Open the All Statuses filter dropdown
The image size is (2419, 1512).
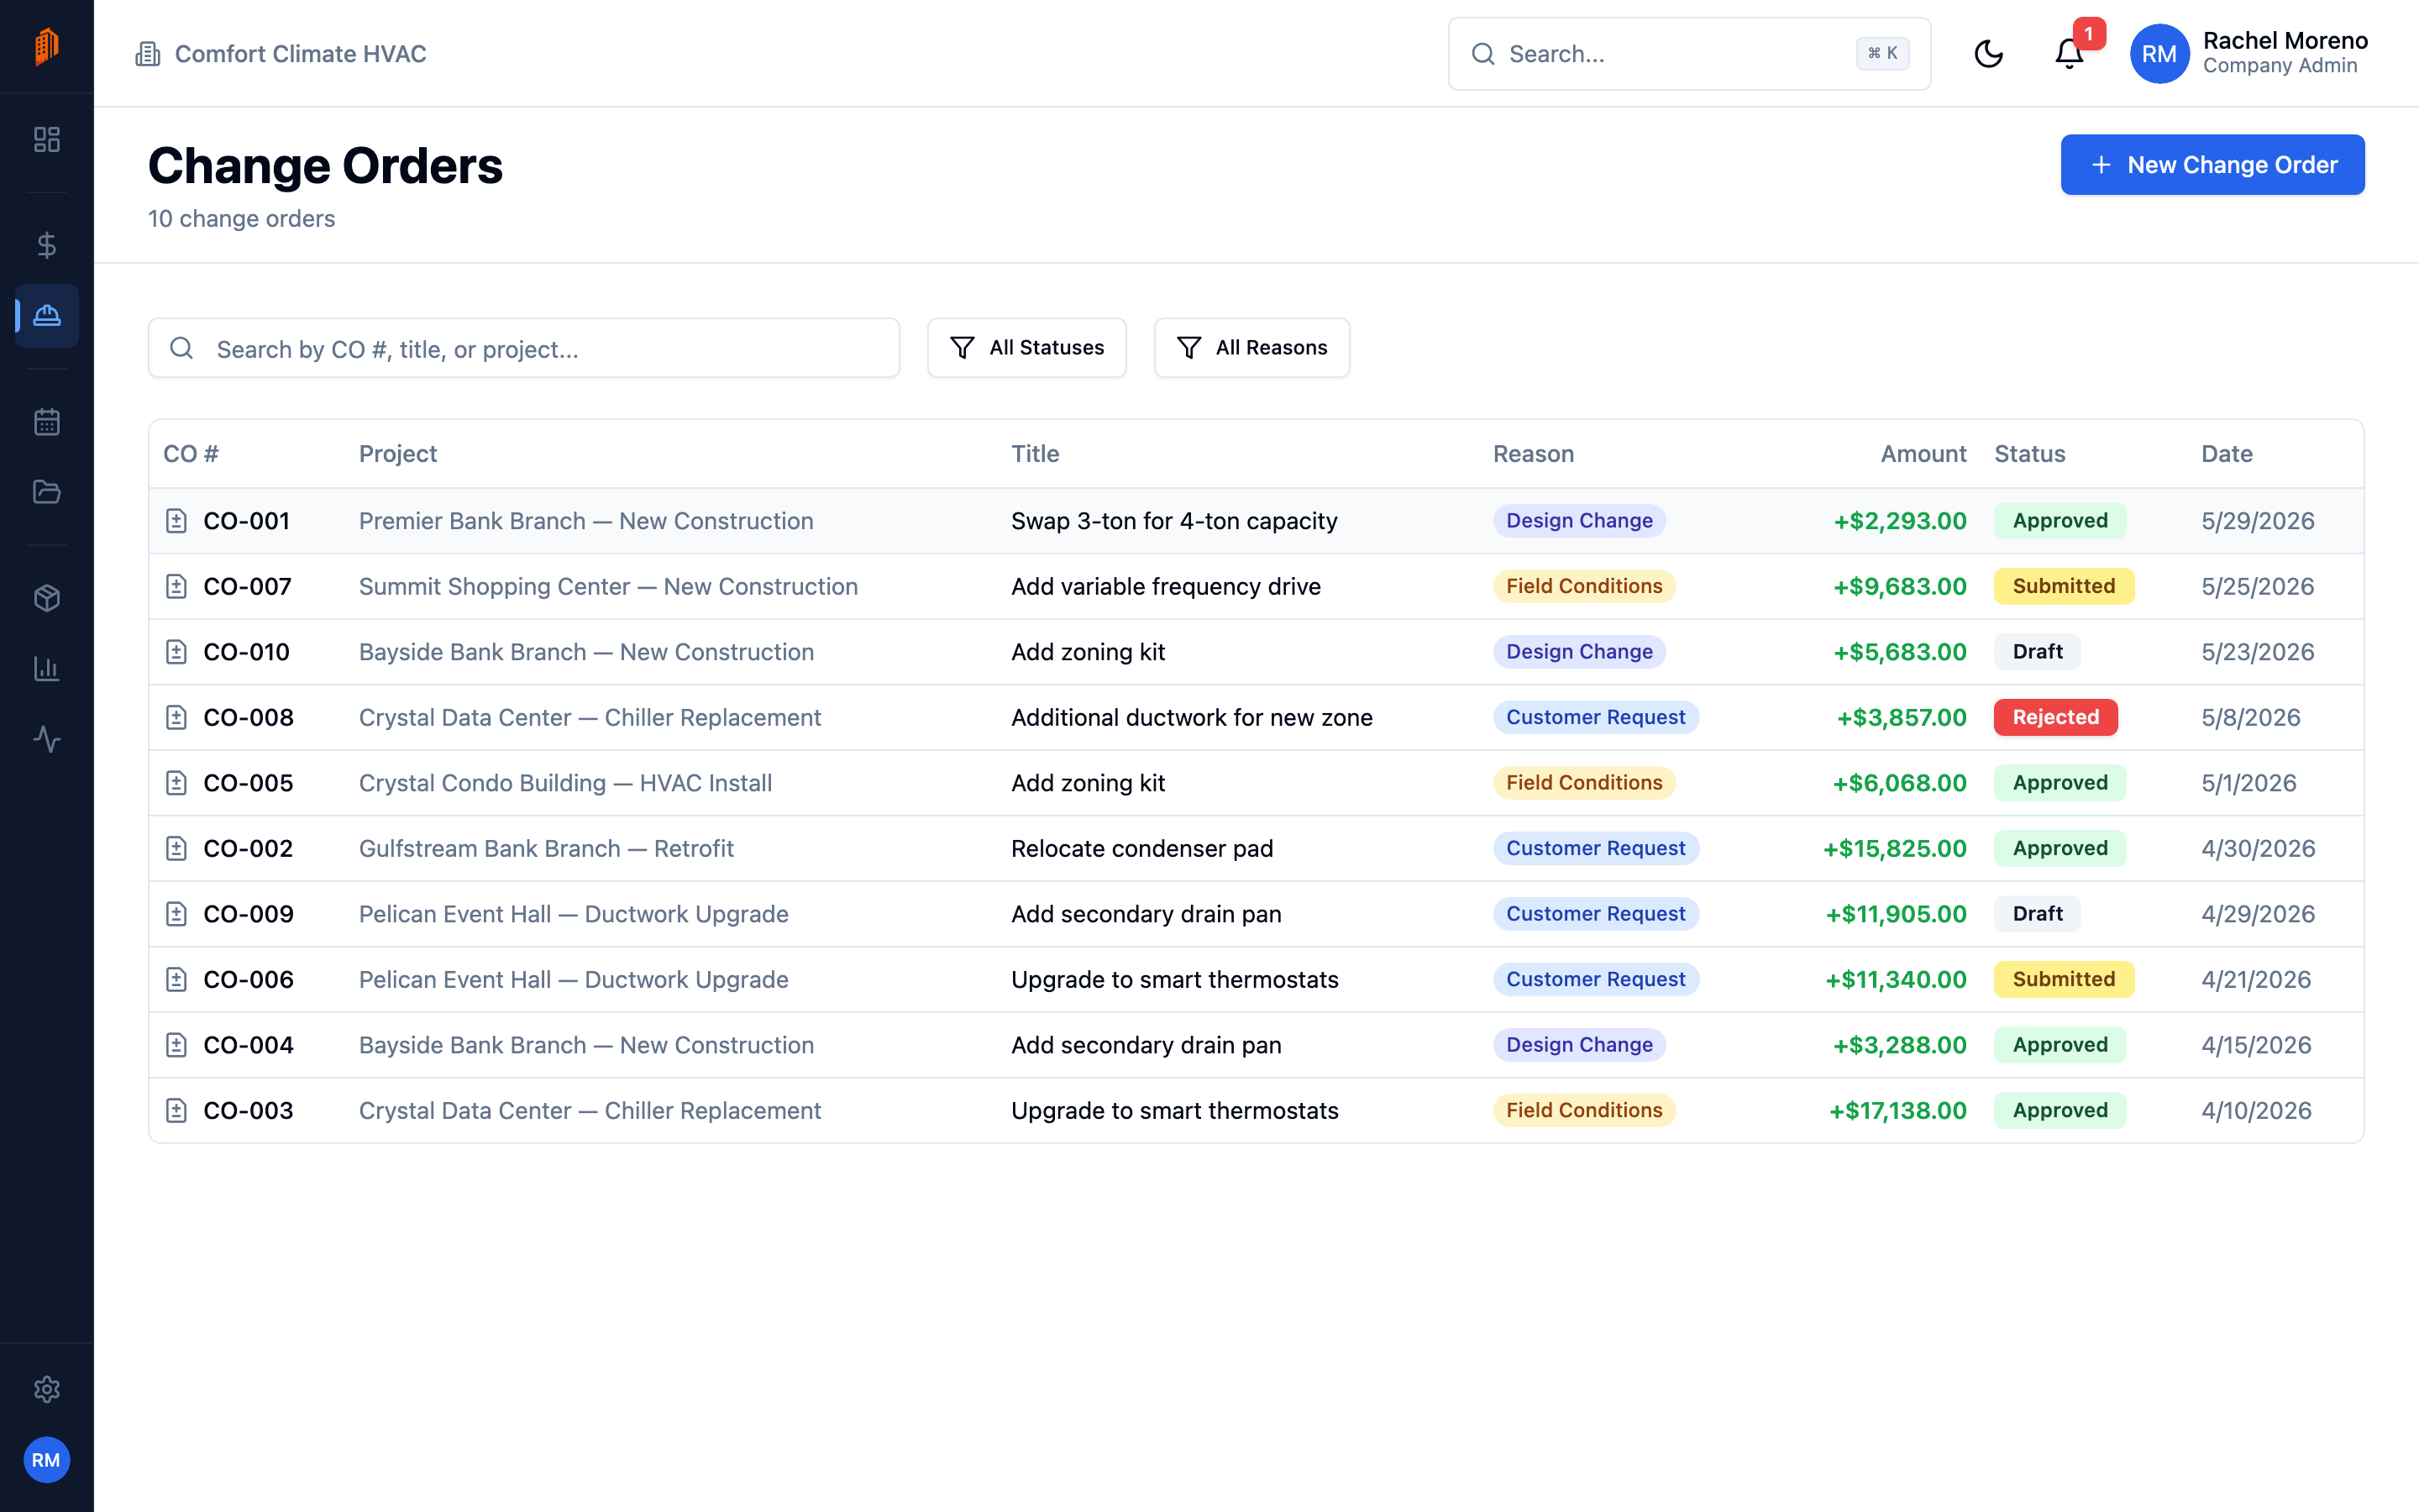point(1026,348)
